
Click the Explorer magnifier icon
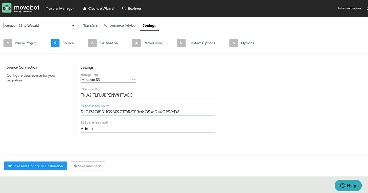tap(124, 9)
